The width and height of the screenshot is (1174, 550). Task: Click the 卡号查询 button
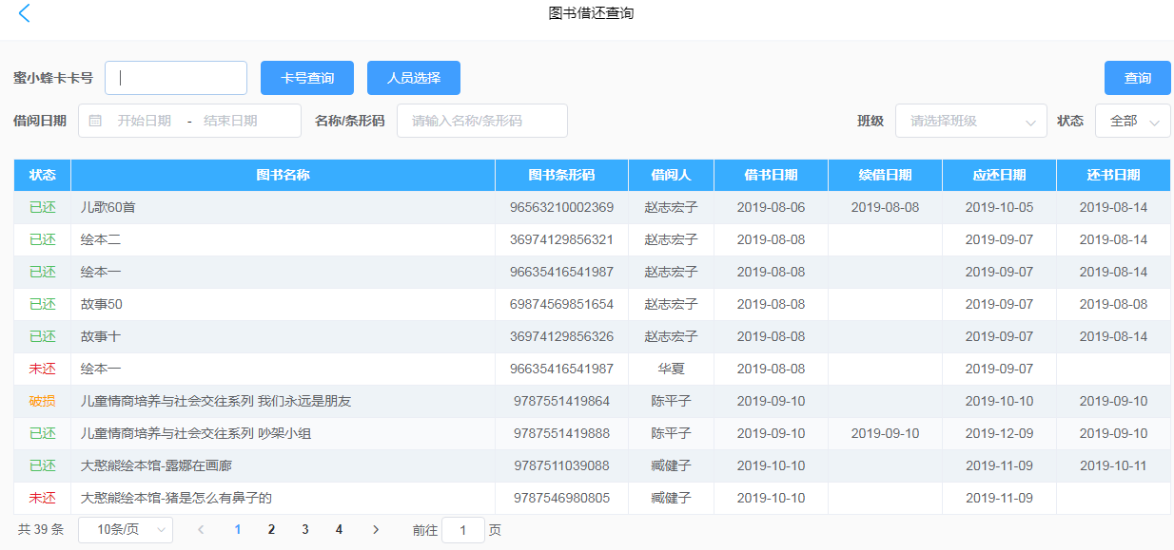pos(307,78)
